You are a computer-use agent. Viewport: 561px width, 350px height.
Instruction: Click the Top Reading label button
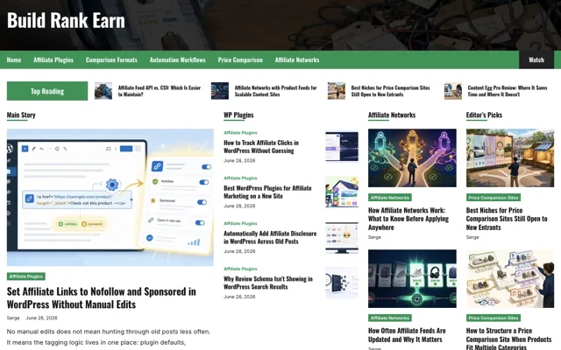[47, 91]
